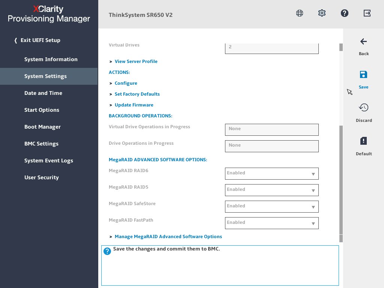Click the Default label

(x=364, y=154)
